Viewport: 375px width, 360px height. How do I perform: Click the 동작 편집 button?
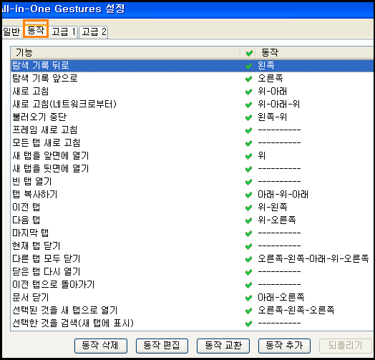pyautogui.click(x=162, y=346)
